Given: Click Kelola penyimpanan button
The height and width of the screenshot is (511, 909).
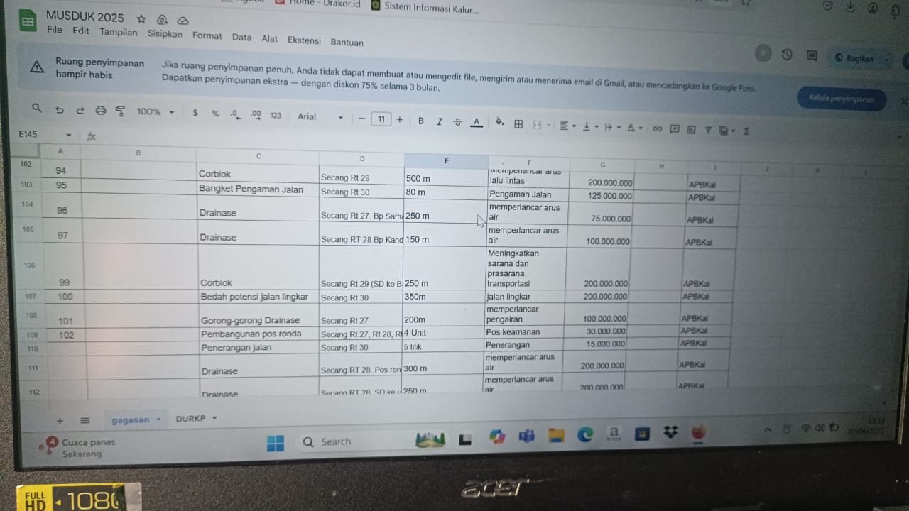Looking at the screenshot, I should tap(842, 99).
